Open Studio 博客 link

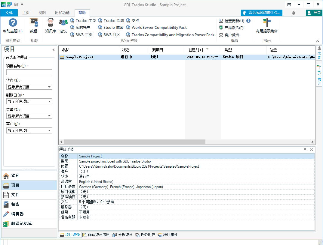point(111,27)
